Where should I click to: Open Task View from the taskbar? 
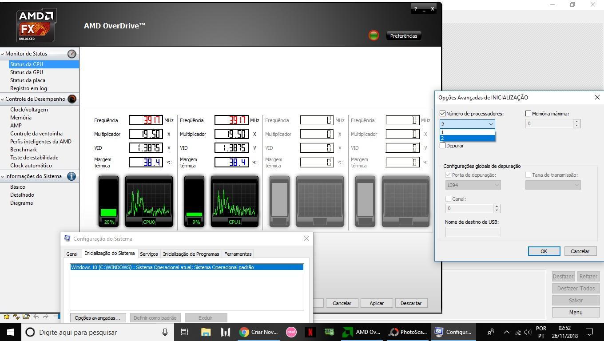pyautogui.click(x=185, y=332)
